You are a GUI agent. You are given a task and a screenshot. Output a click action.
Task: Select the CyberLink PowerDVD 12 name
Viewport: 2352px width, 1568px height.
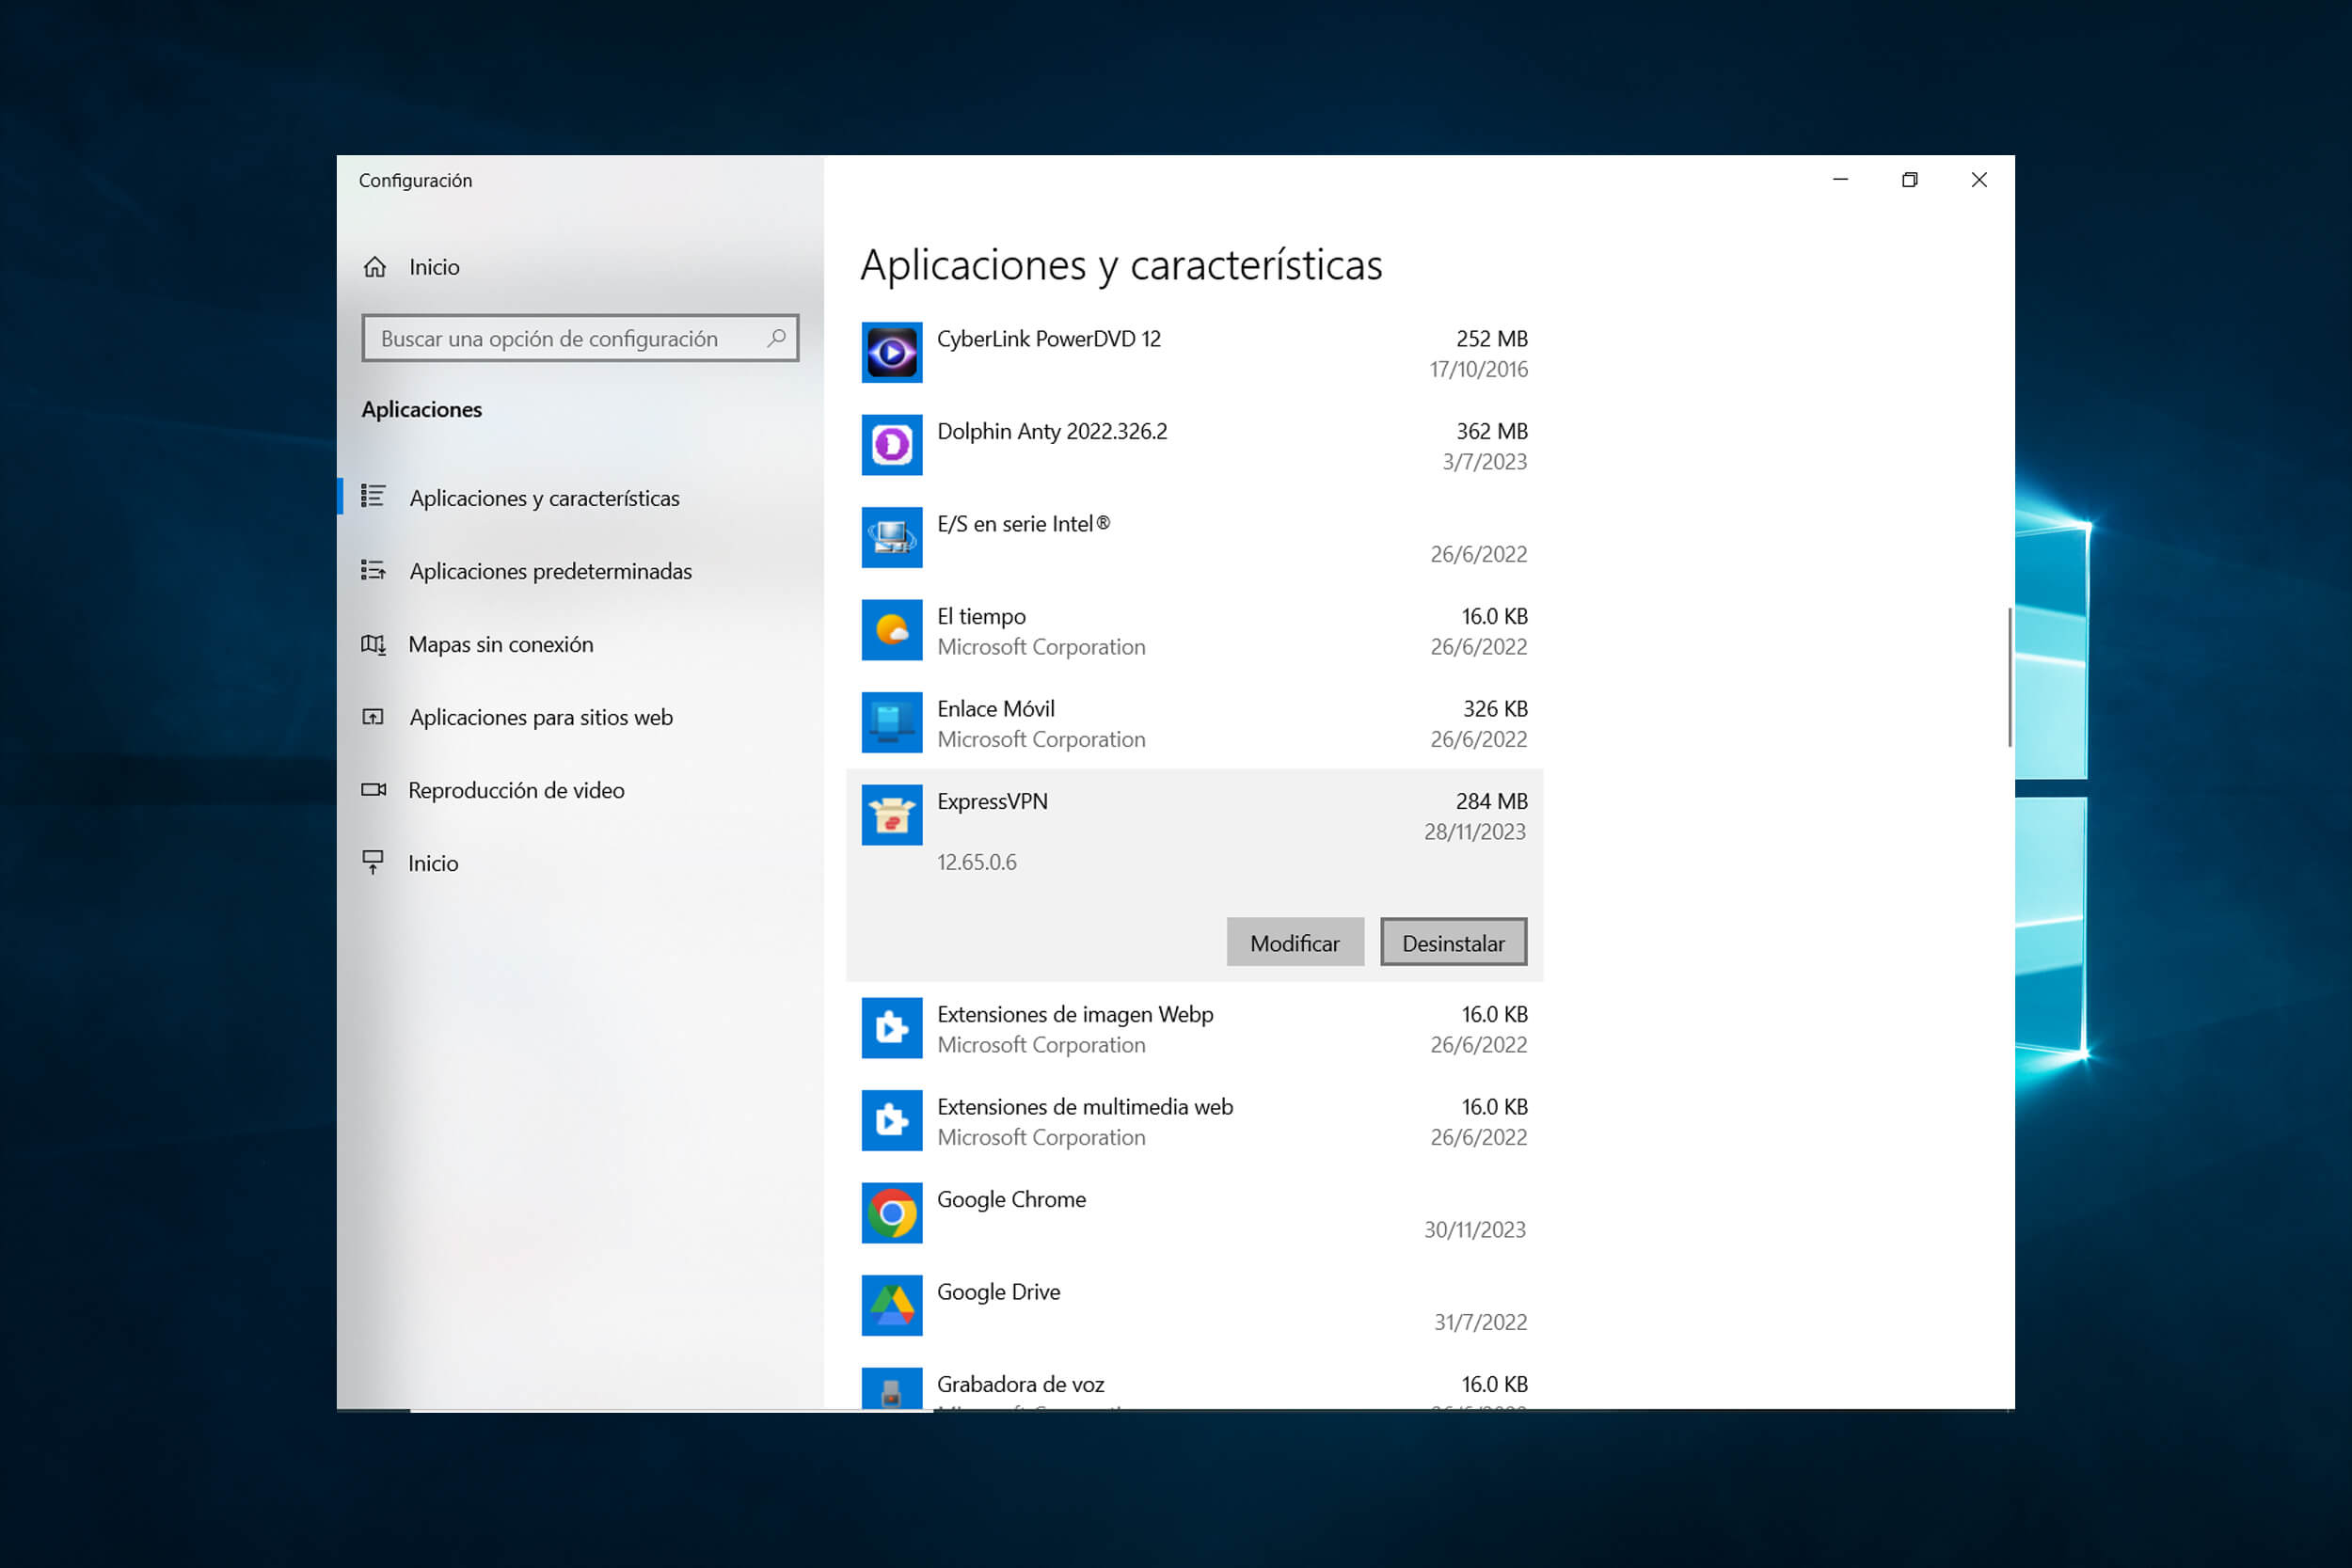(x=1049, y=339)
